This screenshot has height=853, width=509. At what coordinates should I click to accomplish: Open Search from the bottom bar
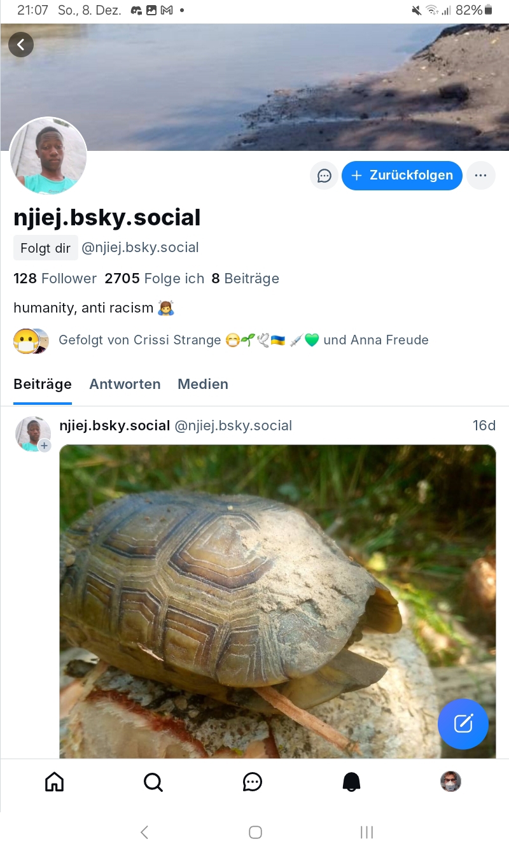pos(153,782)
